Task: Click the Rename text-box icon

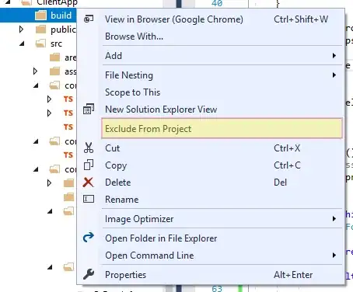Action: pyautogui.click(x=89, y=199)
